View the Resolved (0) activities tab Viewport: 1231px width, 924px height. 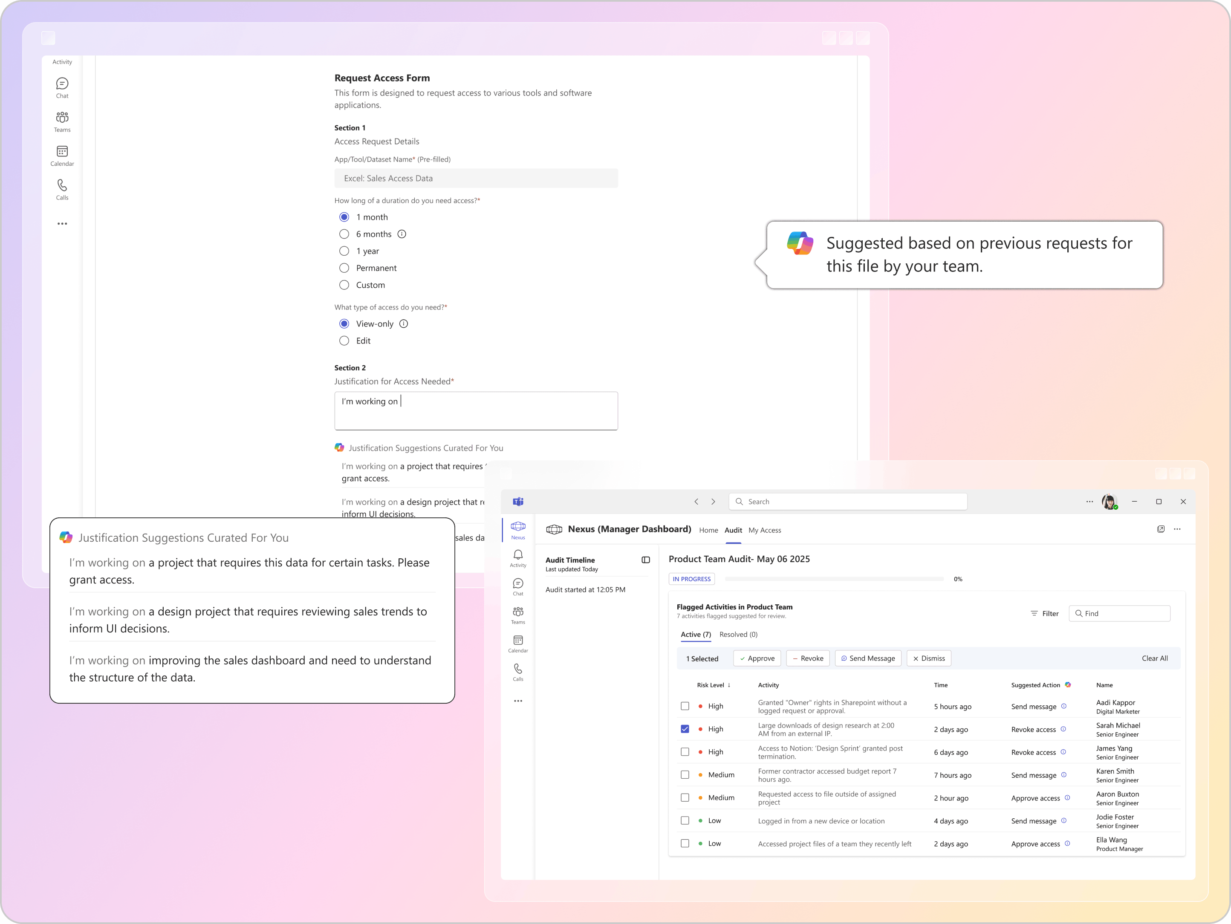(x=739, y=634)
